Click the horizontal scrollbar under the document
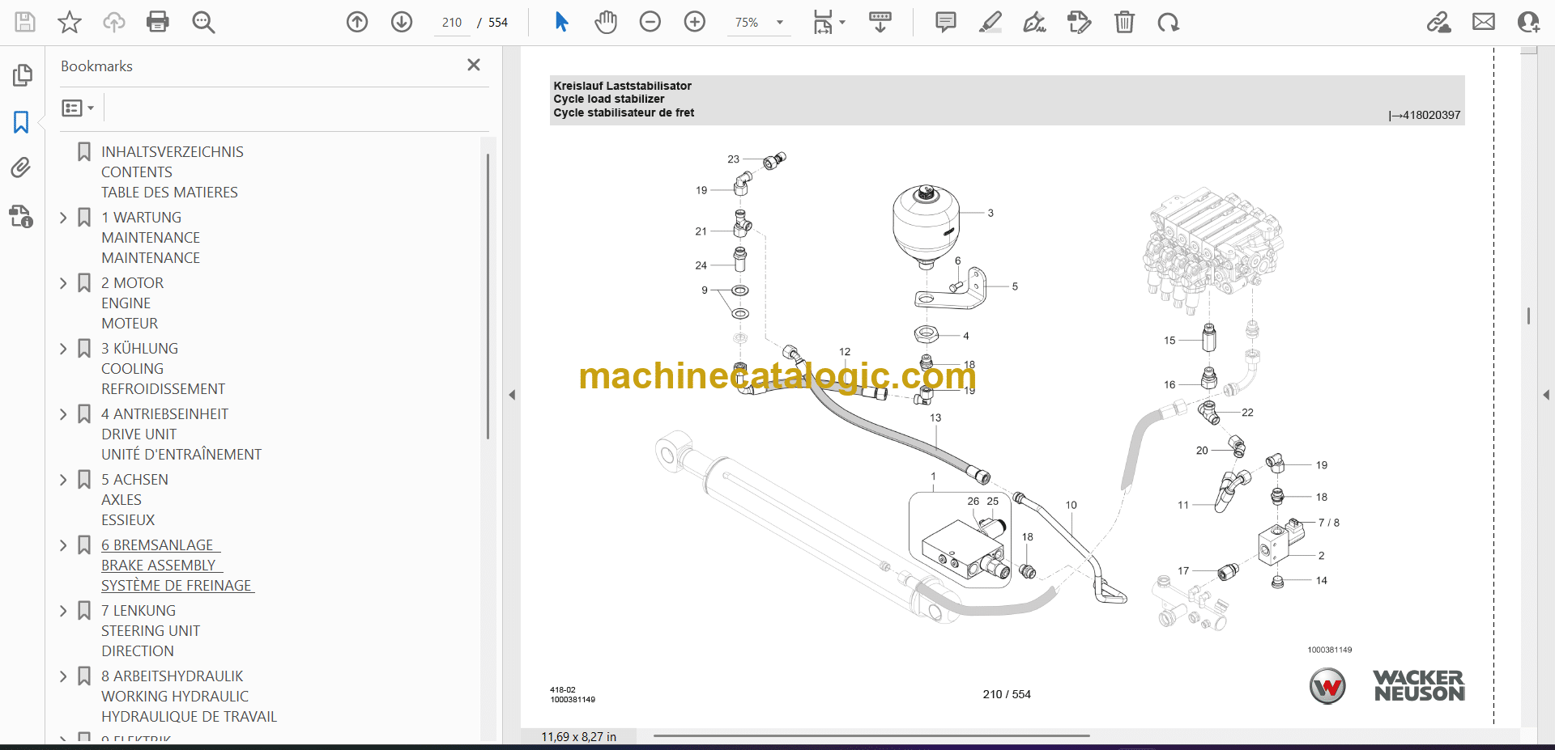The image size is (1555, 750). (871, 736)
